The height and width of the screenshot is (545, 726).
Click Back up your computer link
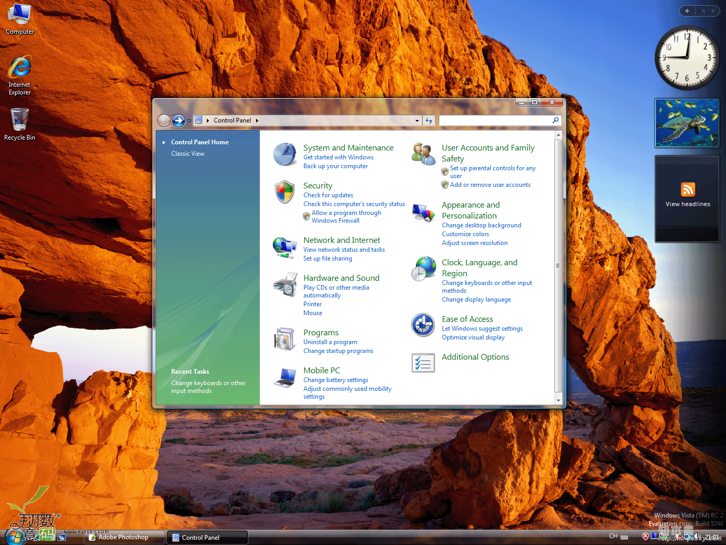pos(336,166)
